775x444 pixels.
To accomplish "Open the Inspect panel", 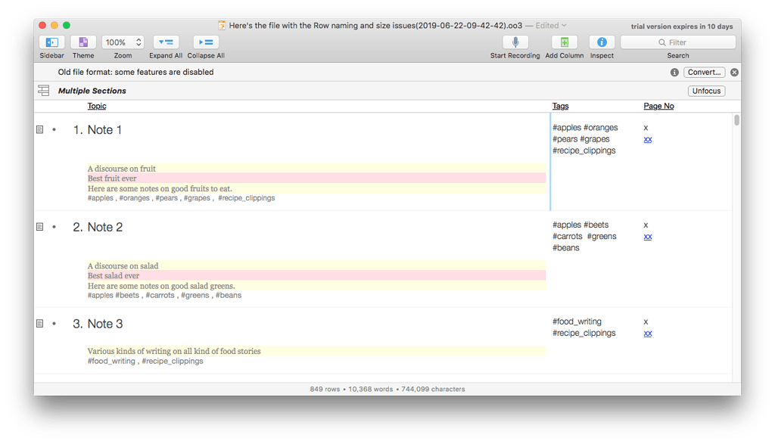I will point(601,42).
